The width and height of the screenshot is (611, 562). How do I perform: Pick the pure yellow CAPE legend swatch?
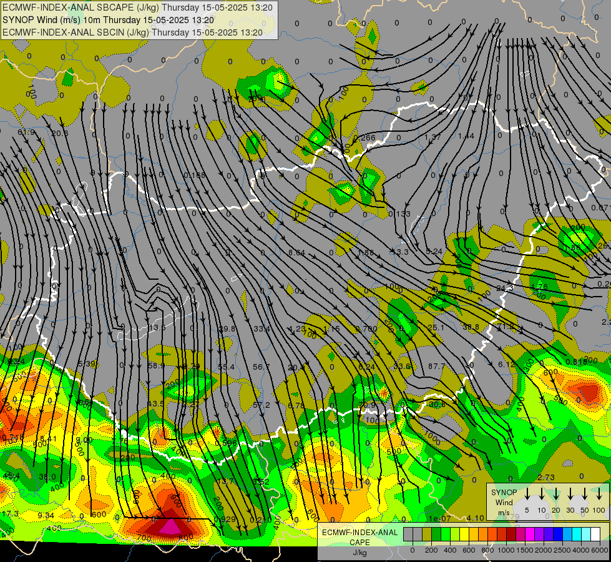(x=464, y=535)
